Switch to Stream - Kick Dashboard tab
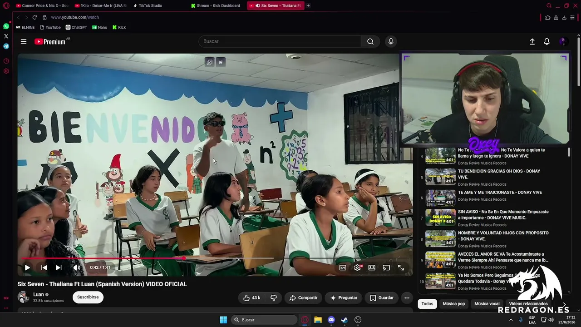581x327 pixels. [217, 5]
